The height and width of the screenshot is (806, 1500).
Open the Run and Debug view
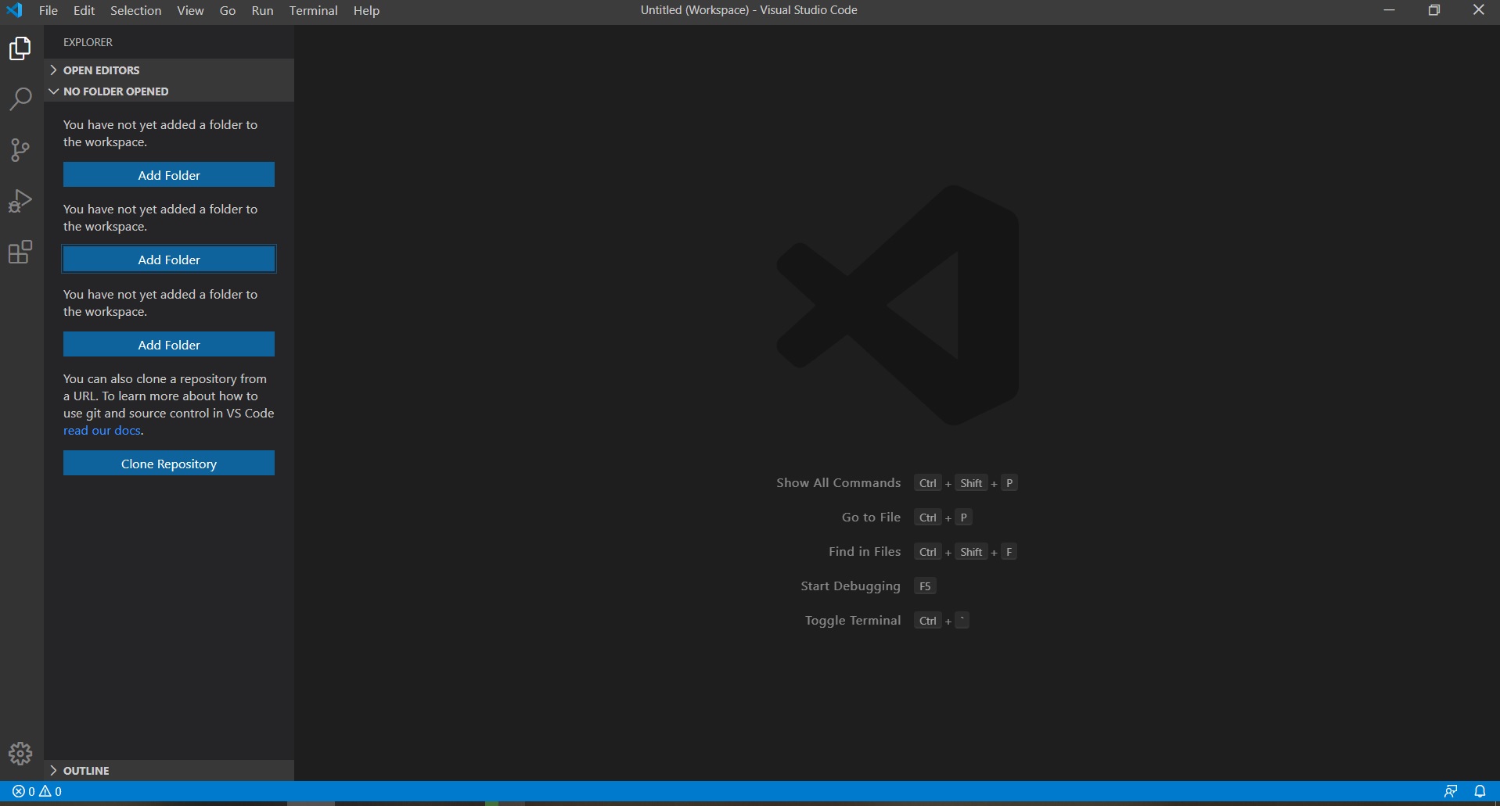point(20,200)
